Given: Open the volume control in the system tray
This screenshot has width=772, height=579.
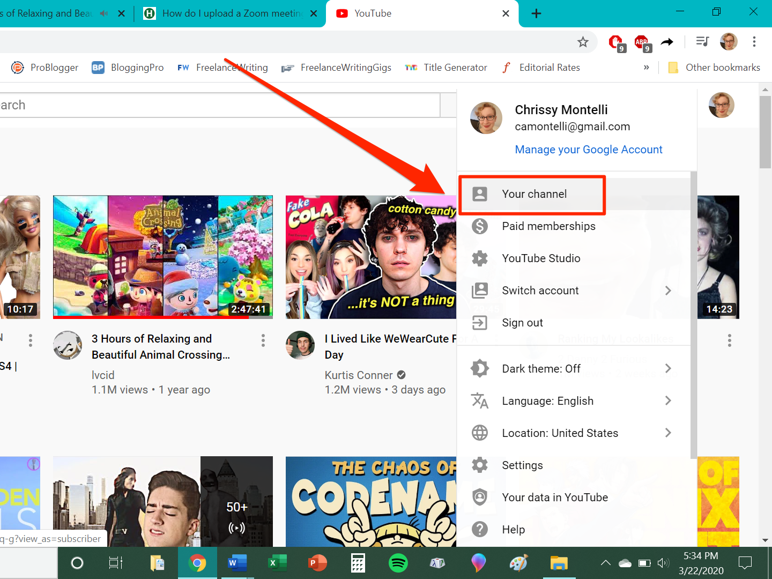Looking at the screenshot, I should pos(664,563).
